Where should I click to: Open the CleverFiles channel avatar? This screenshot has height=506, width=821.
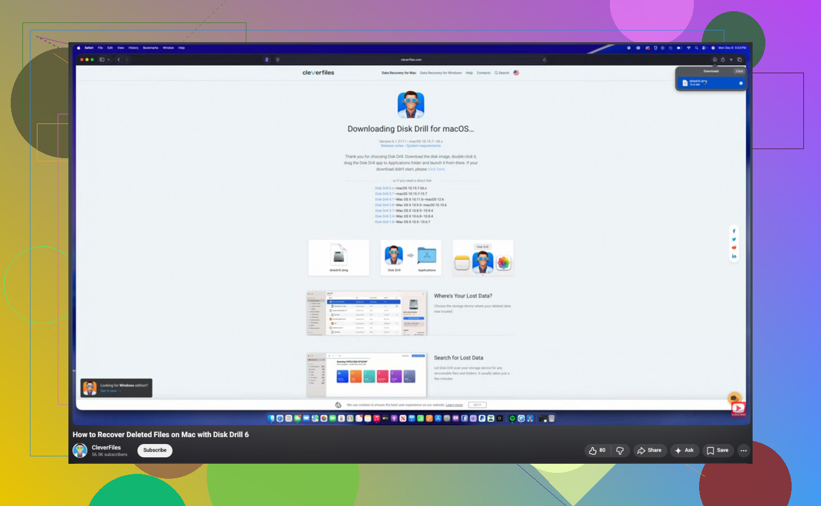click(x=80, y=450)
